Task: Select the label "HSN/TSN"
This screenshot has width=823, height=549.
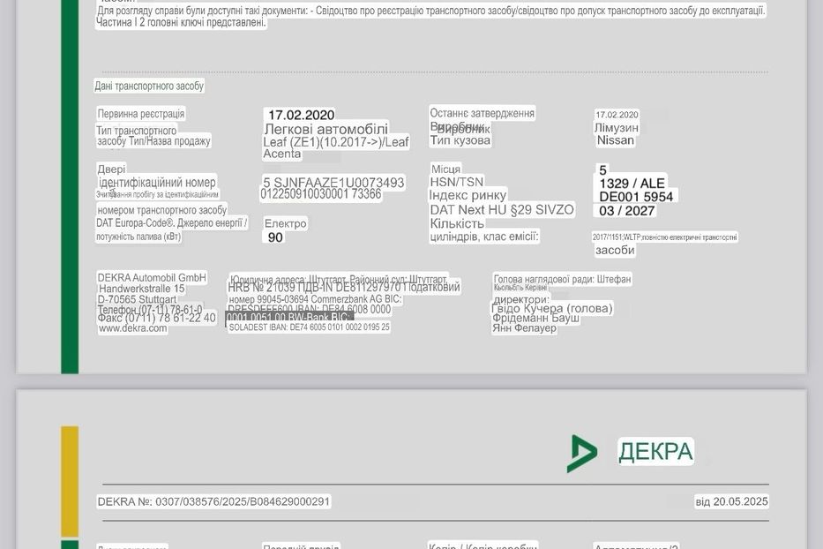Action: click(x=457, y=182)
